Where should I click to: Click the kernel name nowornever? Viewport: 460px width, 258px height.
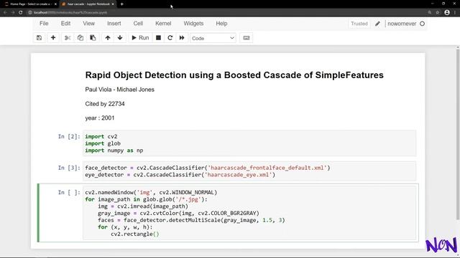[x=402, y=24]
